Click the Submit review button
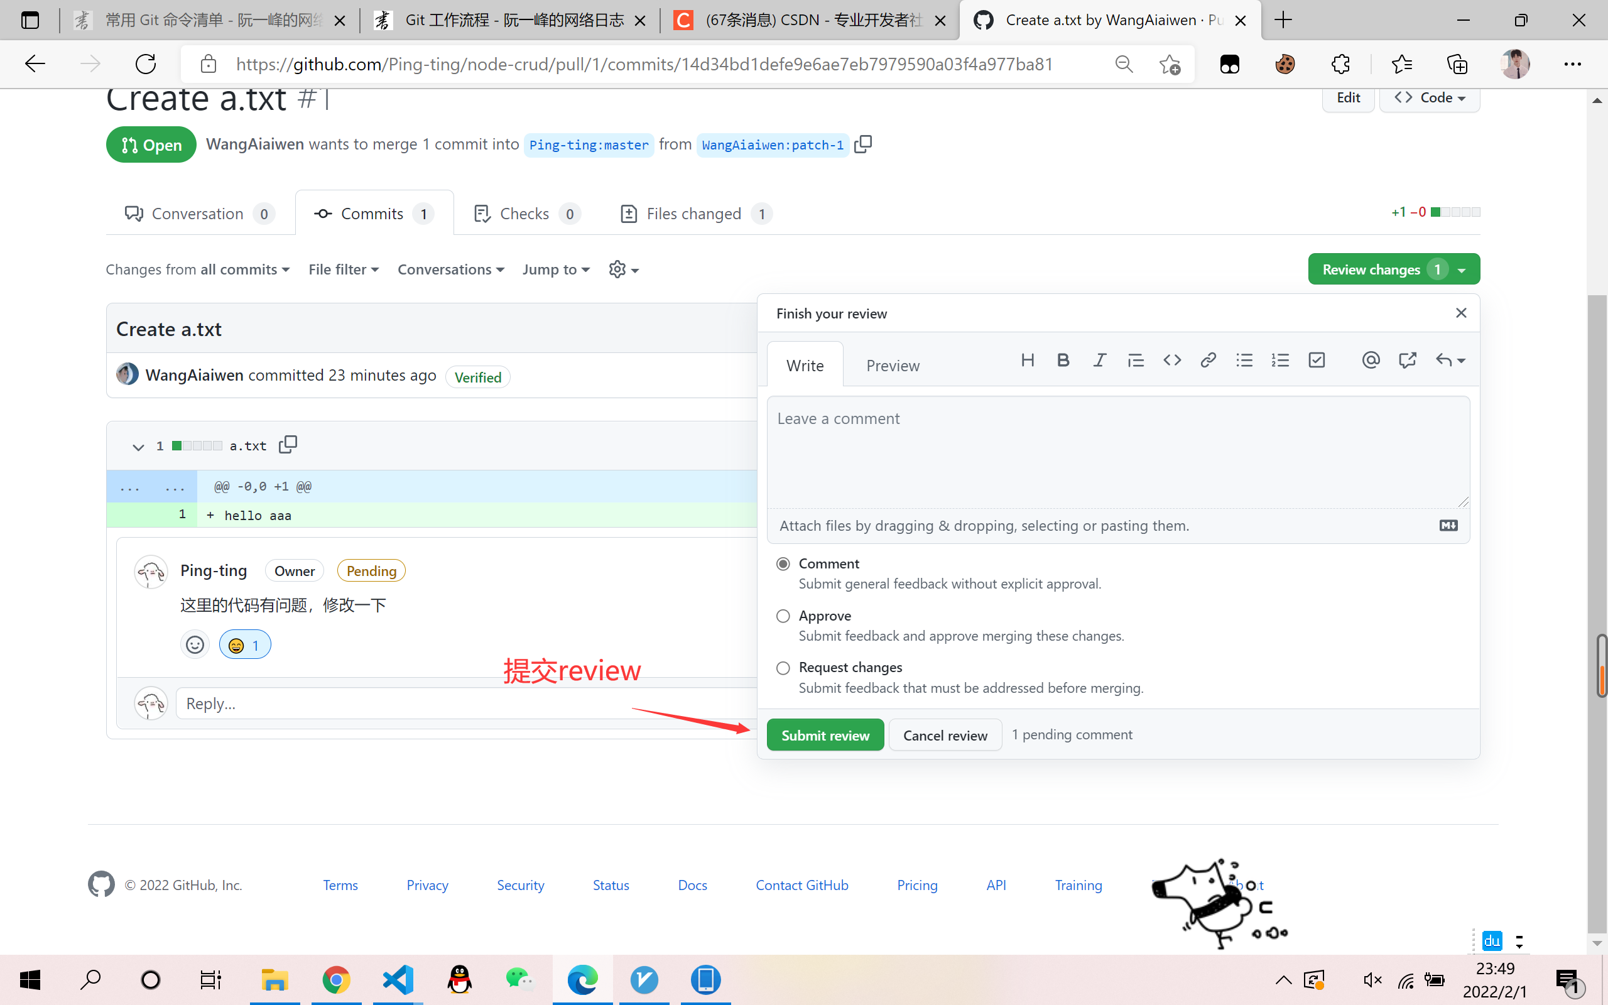The width and height of the screenshot is (1608, 1005). (825, 735)
